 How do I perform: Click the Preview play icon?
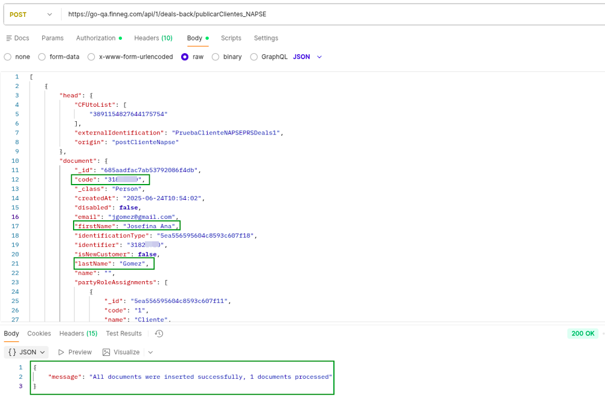coord(62,352)
